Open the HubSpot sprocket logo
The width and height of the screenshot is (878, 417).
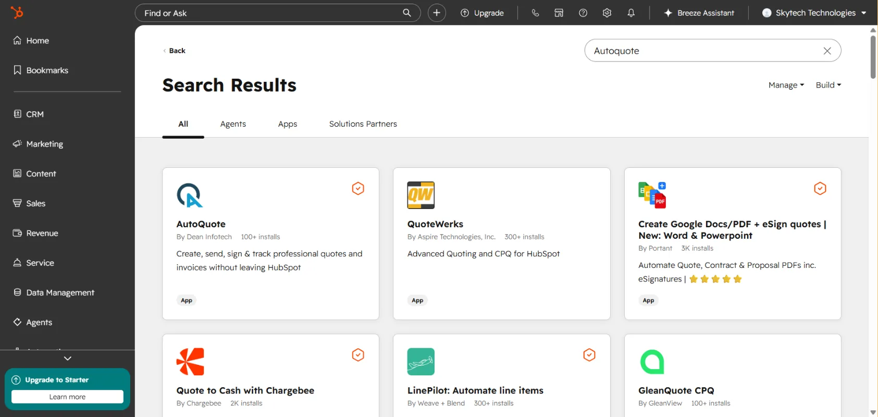point(17,13)
